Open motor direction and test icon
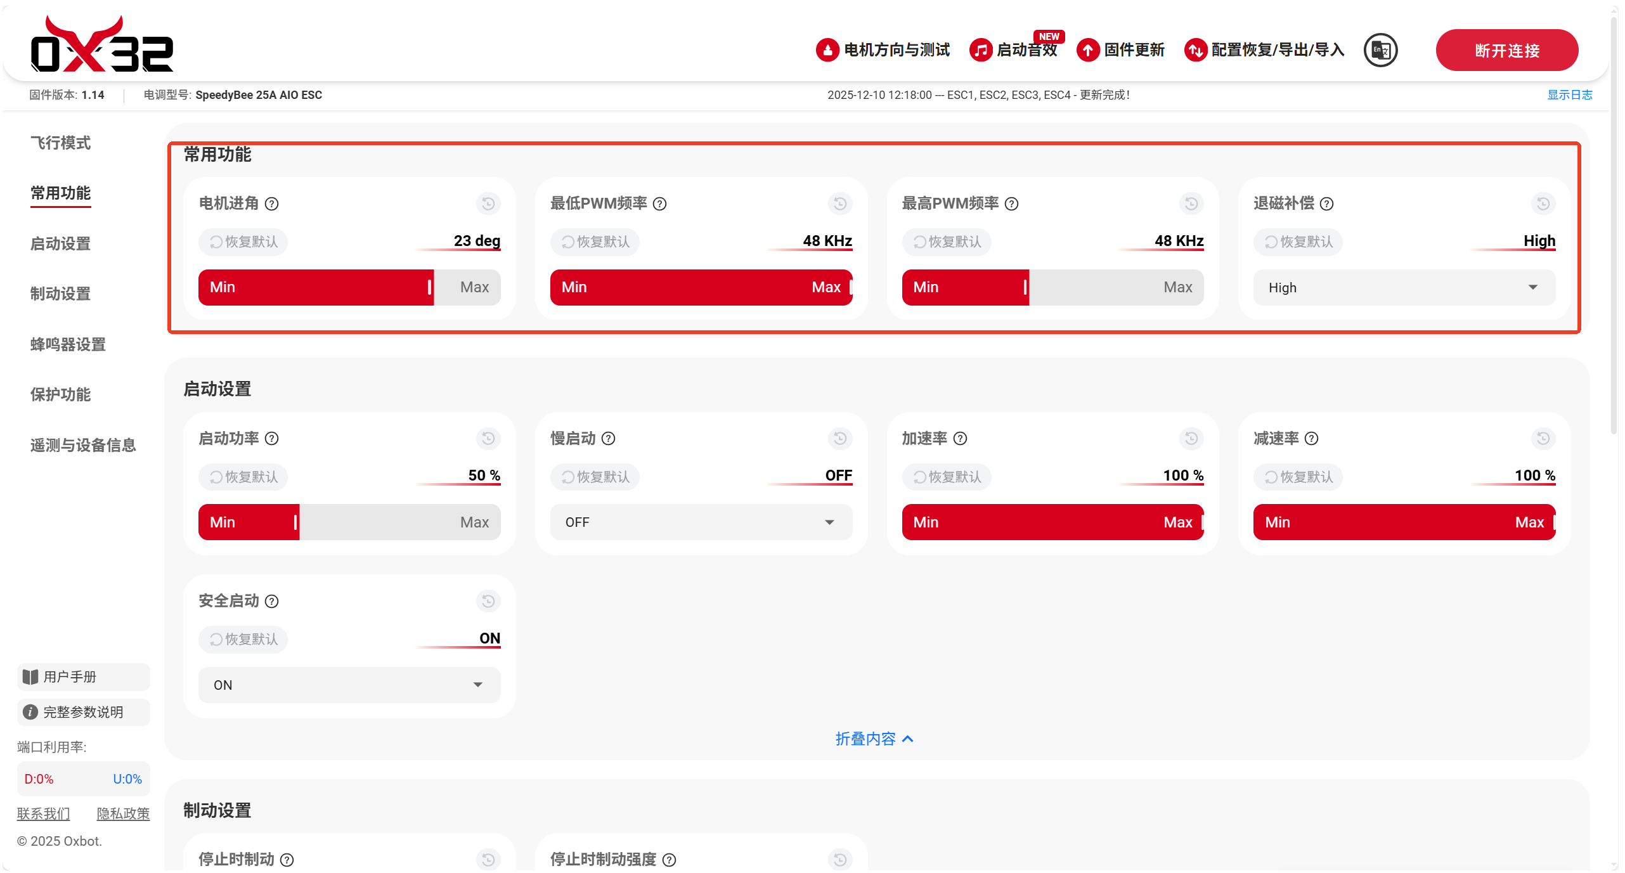This screenshot has width=1625, height=873. click(x=827, y=50)
